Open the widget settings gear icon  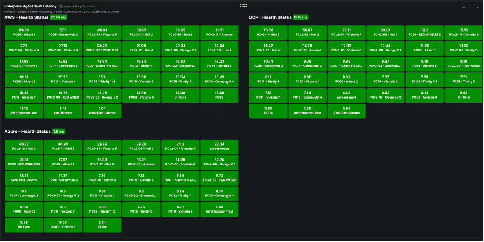tap(464, 7)
